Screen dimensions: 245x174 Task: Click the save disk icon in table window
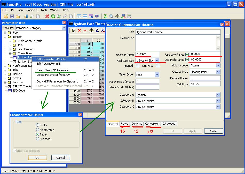coord(74,31)
